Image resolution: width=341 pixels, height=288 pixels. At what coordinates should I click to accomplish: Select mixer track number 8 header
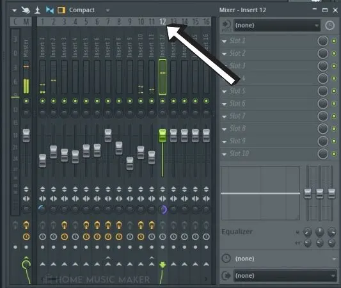119,22
